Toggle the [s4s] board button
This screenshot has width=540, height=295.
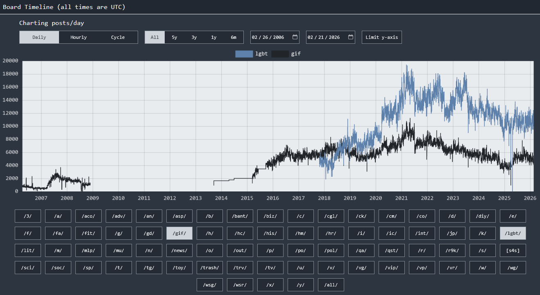point(513,250)
